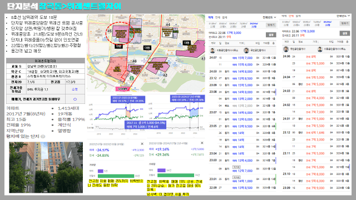This screenshot has width=356, height=200.
Task: Sort the left list by the 가격 column
Action: (242, 43)
